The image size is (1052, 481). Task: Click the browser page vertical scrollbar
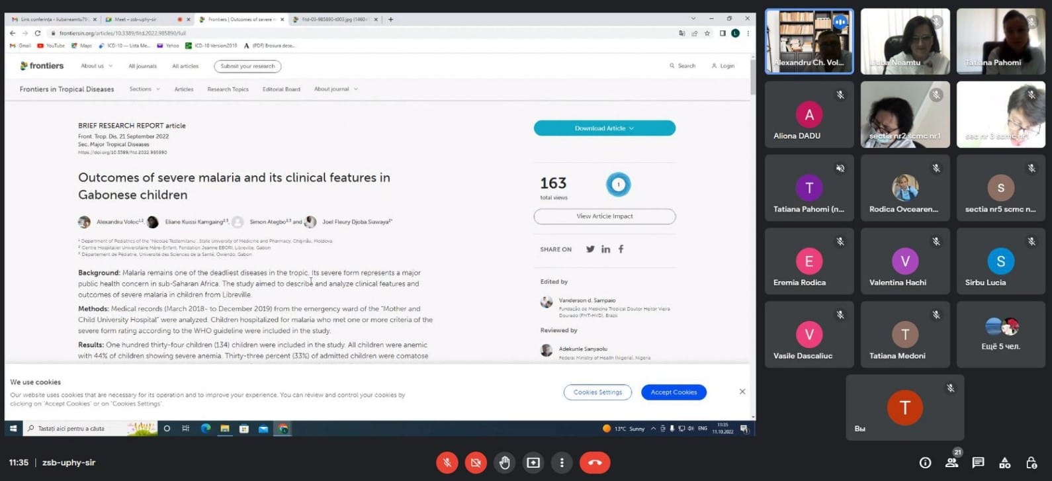tap(752, 198)
